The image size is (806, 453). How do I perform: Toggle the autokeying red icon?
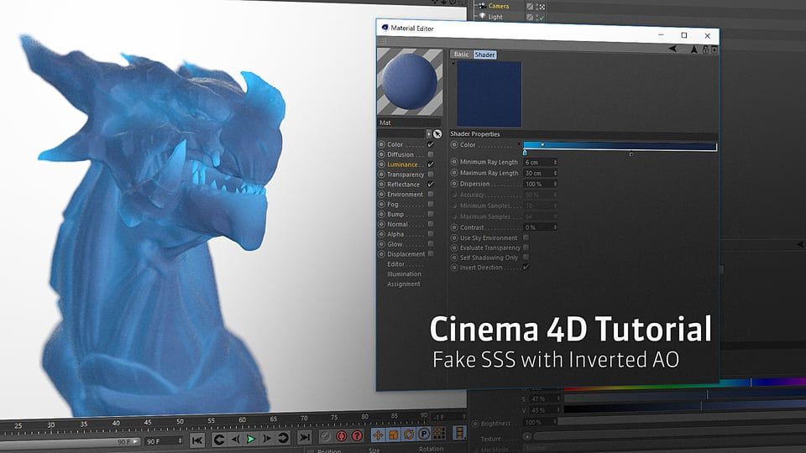[x=342, y=436]
